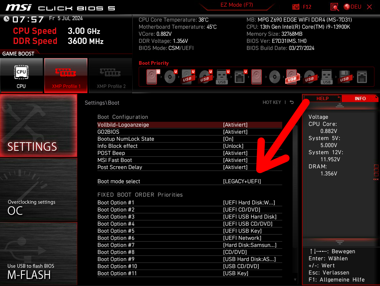Switch to EZ Mode (F7)
Screen dimensions: 380x286
(x=237, y=5)
